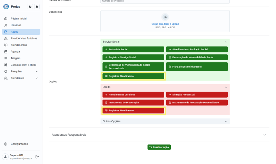Click the Projus logo icon

tap(6, 7)
